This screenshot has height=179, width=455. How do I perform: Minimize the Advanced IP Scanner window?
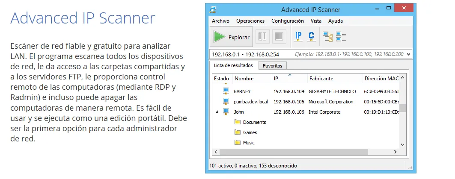click(x=376, y=9)
